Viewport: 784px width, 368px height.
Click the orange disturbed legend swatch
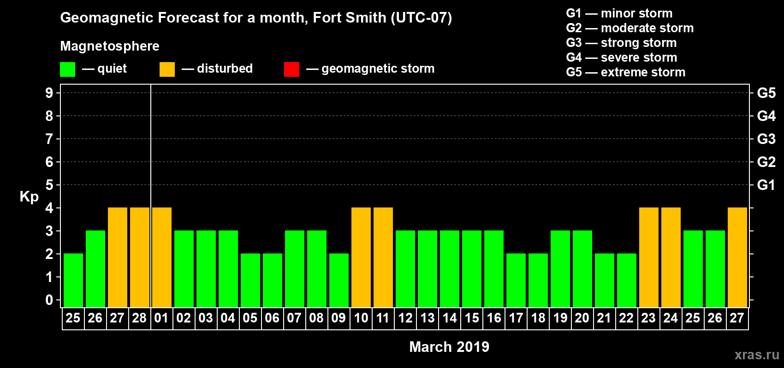pos(167,69)
